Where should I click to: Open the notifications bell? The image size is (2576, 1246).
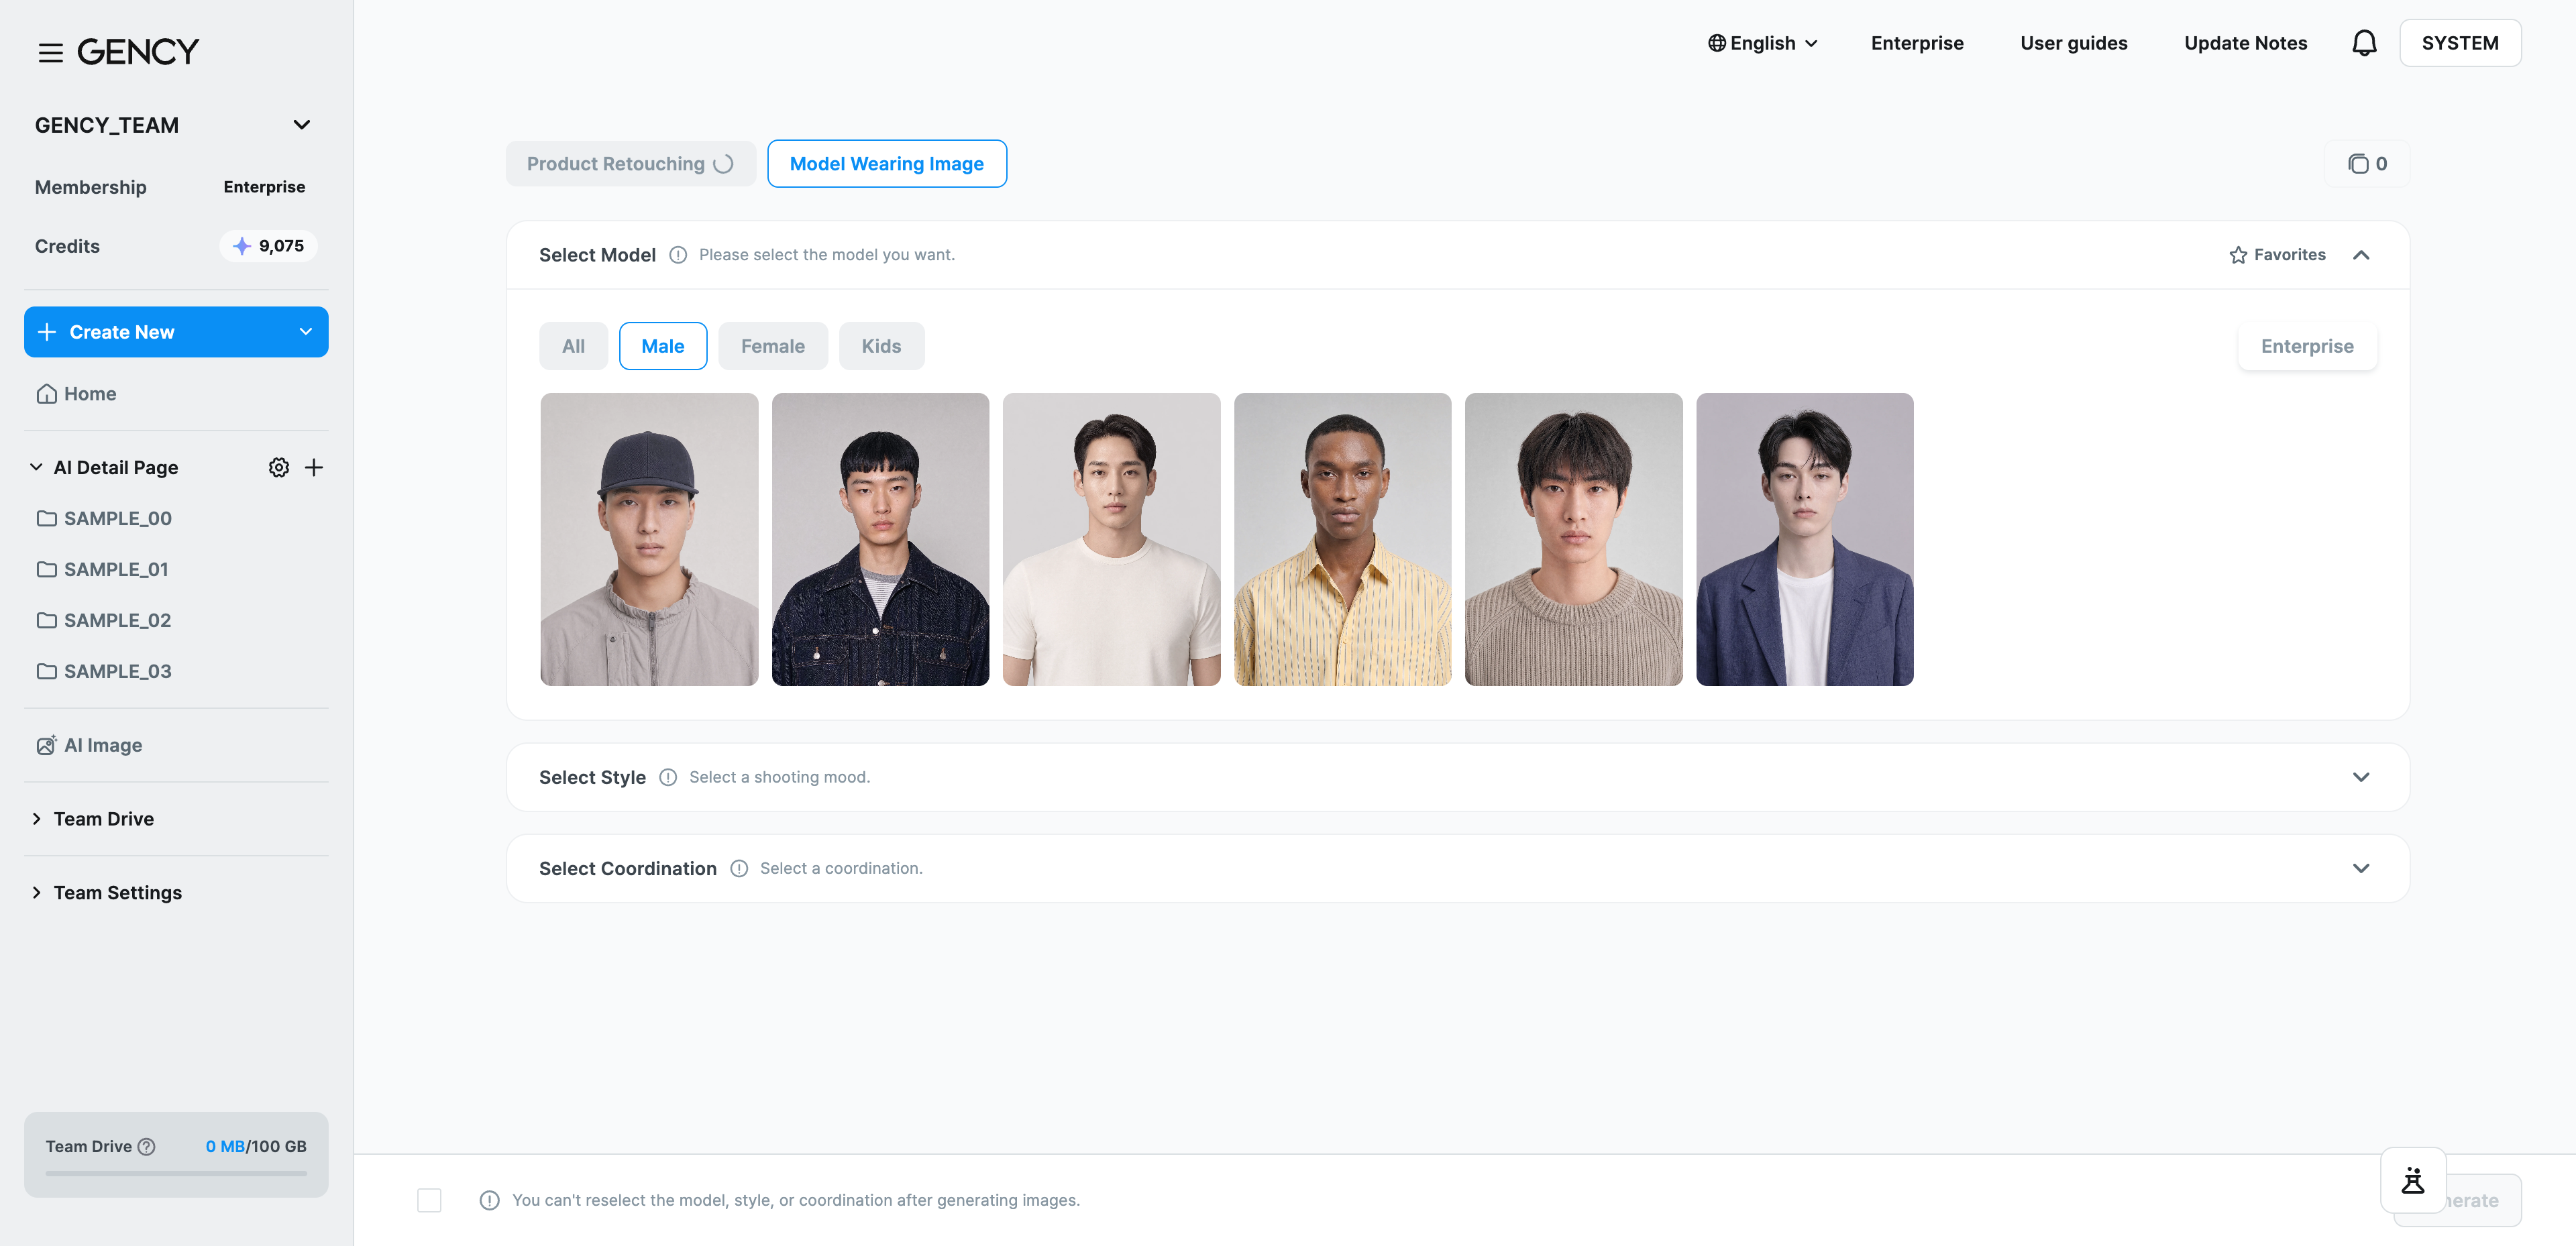[x=2364, y=43]
